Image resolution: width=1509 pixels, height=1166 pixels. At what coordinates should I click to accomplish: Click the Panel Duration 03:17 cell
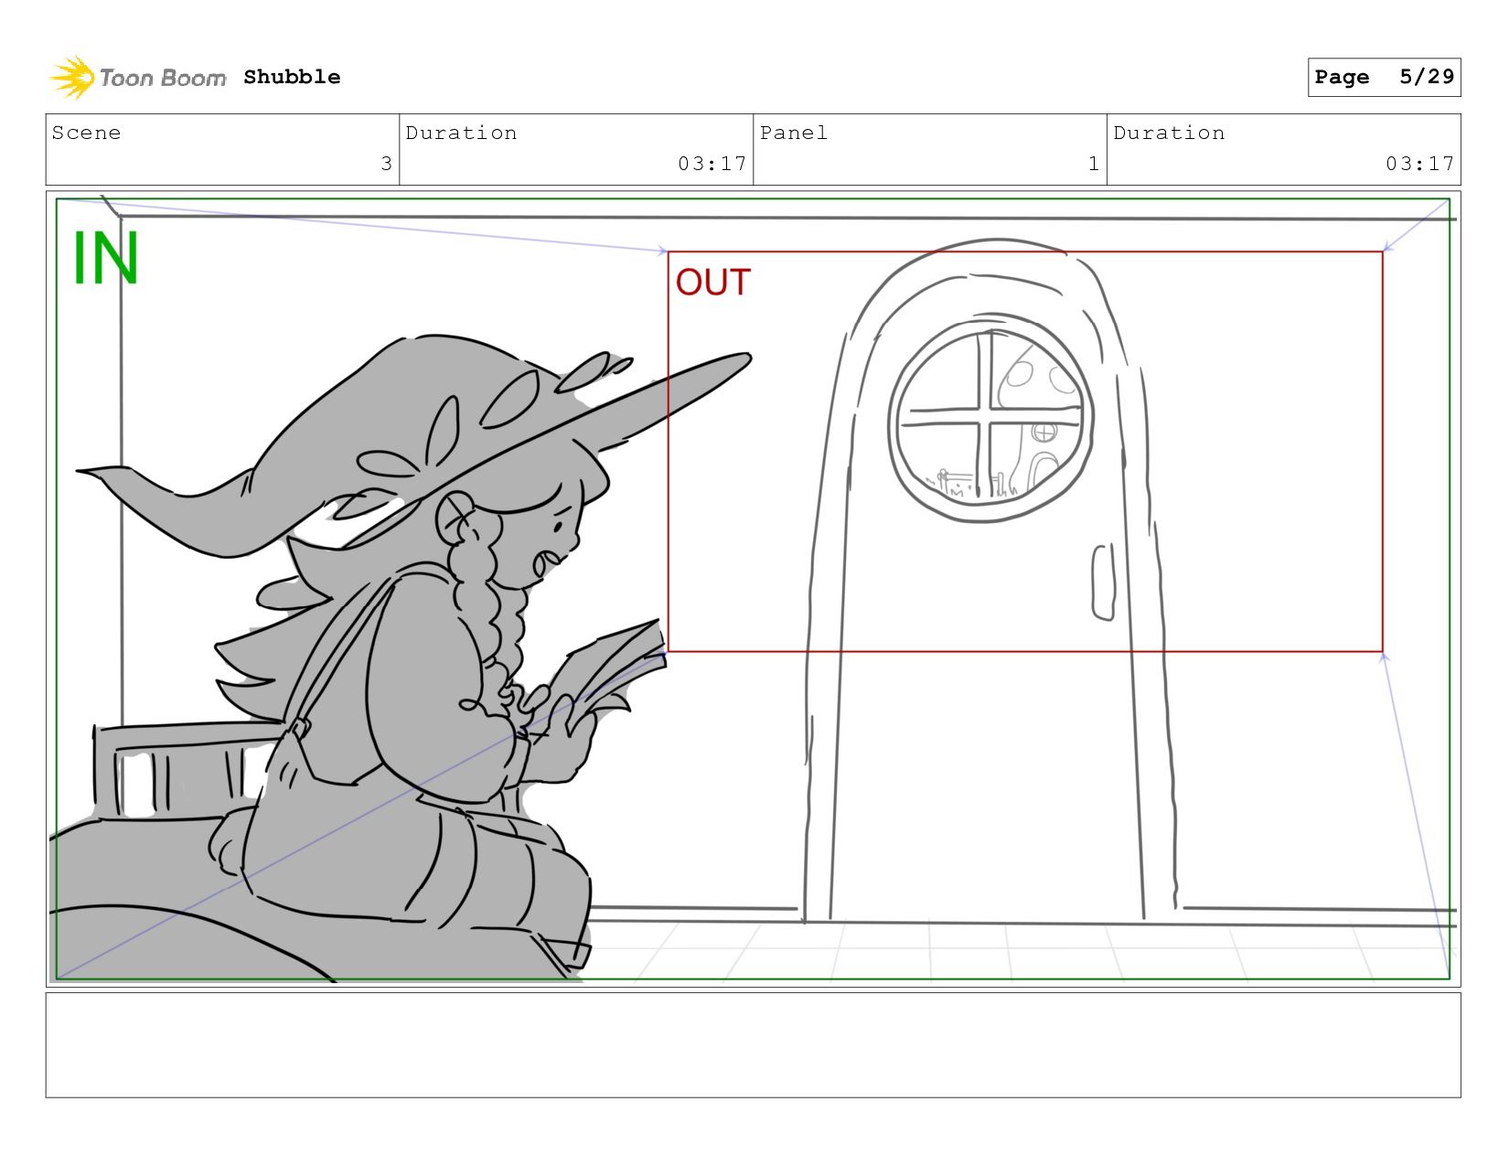(x=1284, y=149)
